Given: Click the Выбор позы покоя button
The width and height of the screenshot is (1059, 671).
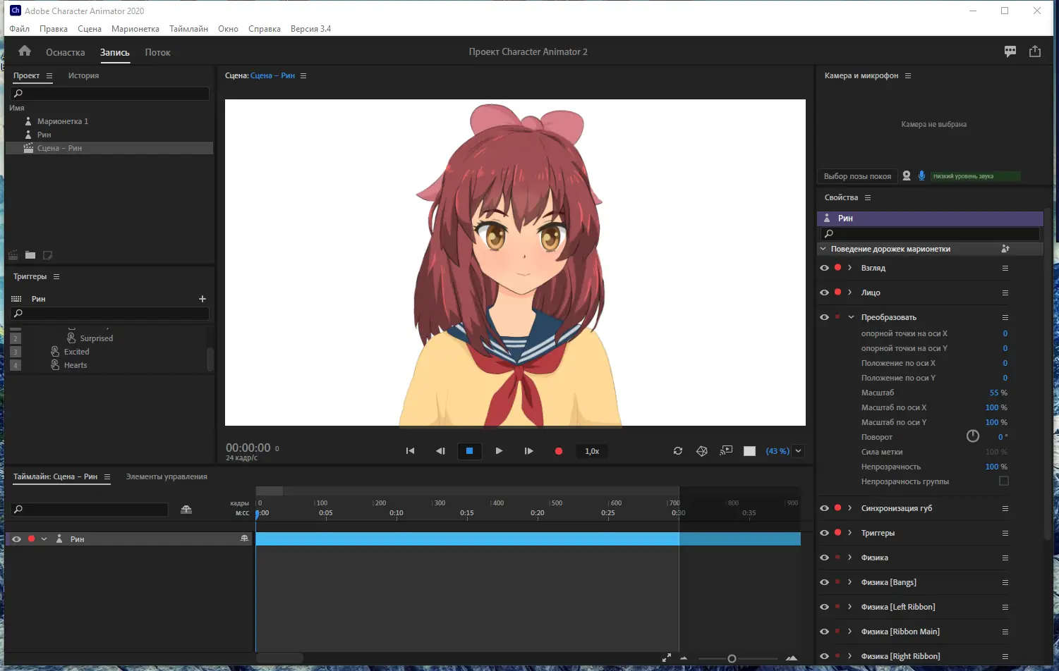Looking at the screenshot, I should [857, 176].
